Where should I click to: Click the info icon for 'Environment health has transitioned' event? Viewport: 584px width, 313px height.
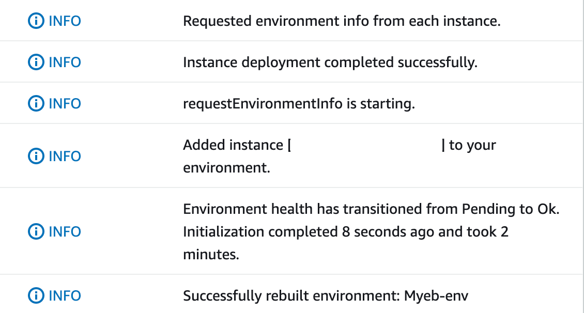(x=36, y=231)
